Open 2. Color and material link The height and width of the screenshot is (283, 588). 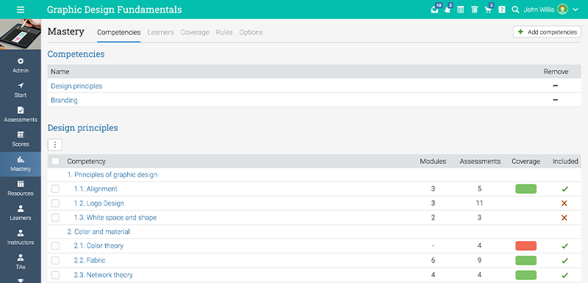pyautogui.click(x=98, y=232)
